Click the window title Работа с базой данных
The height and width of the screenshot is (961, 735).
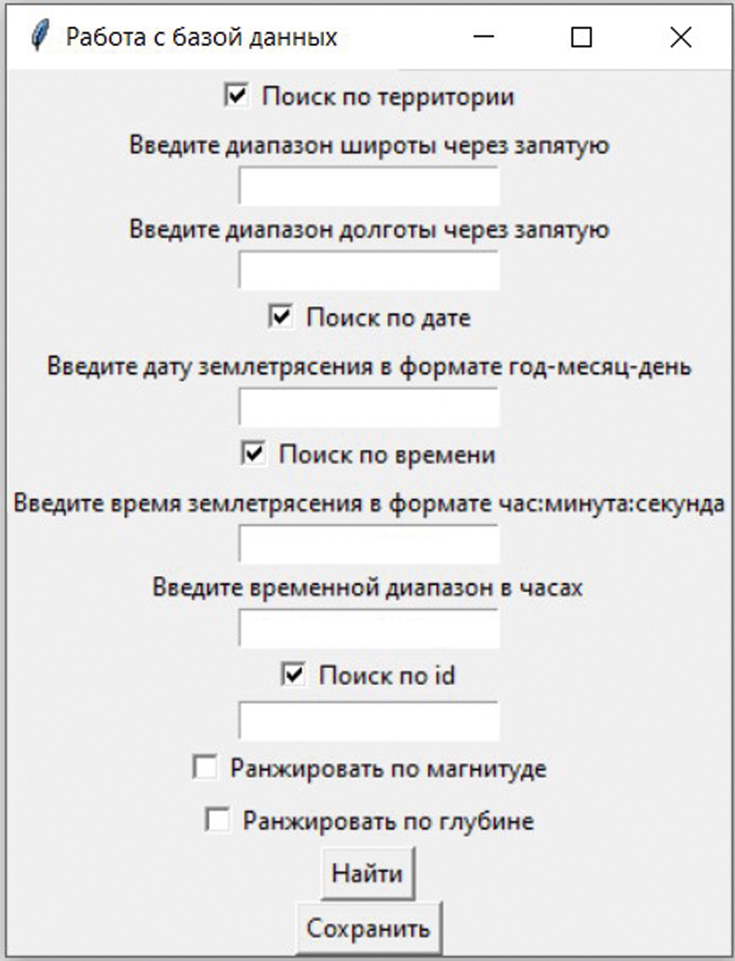coord(201,37)
